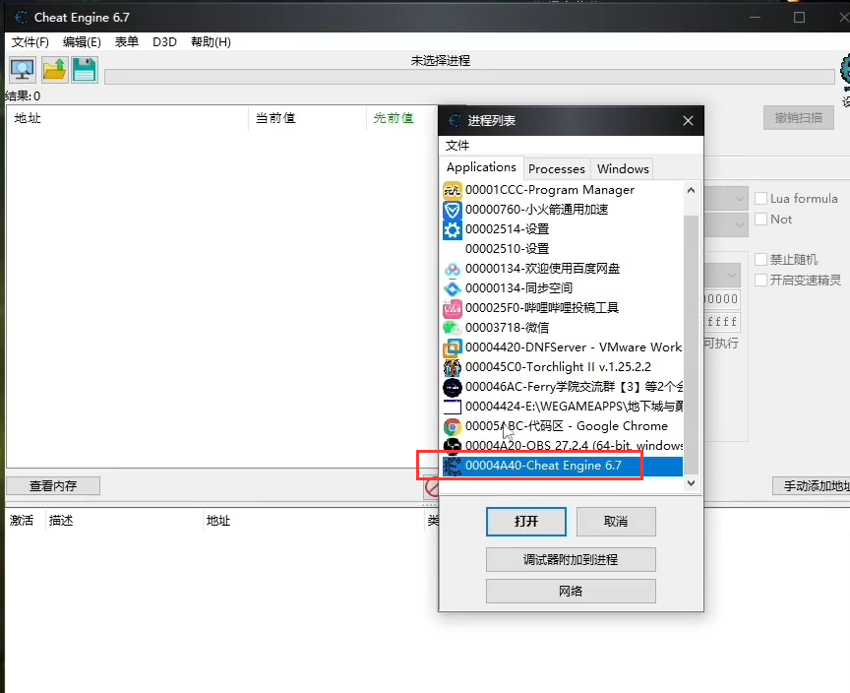Click the 欢迎使用百度网盘 cloud icon
The height and width of the screenshot is (693, 850).
point(453,269)
